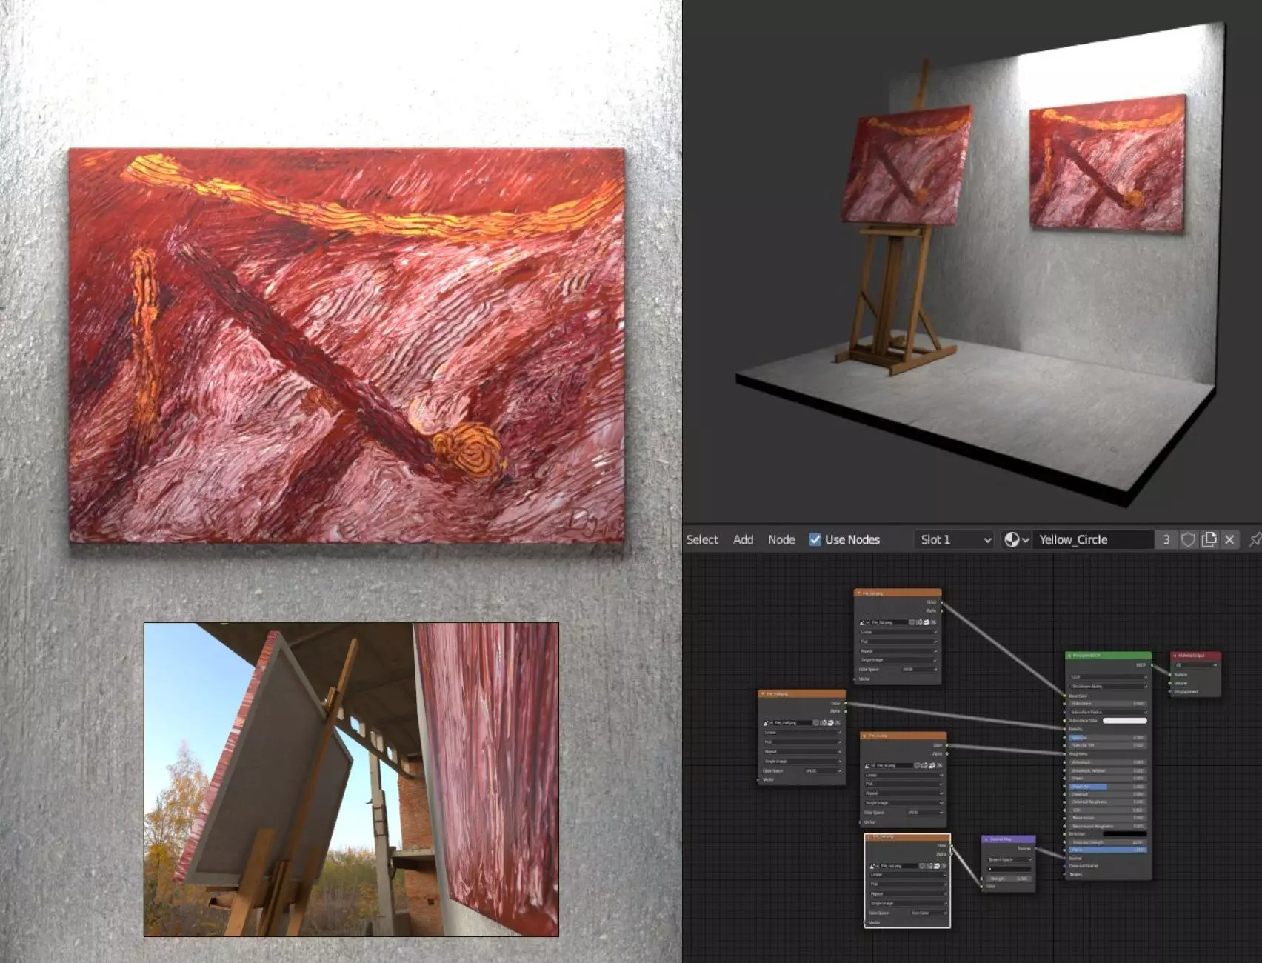Click the pin icon in node header
1262x963 pixels.
[1255, 539]
